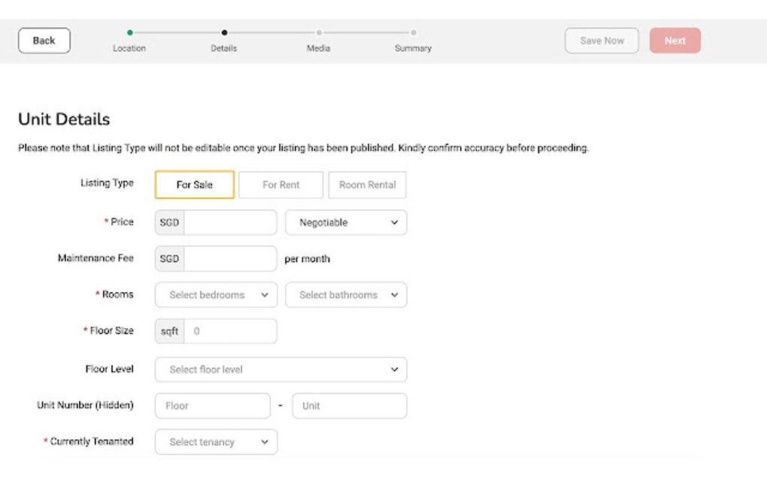Image resolution: width=767 pixels, height=479 pixels.
Task: Switch listing type to For Rent
Action: tap(280, 185)
